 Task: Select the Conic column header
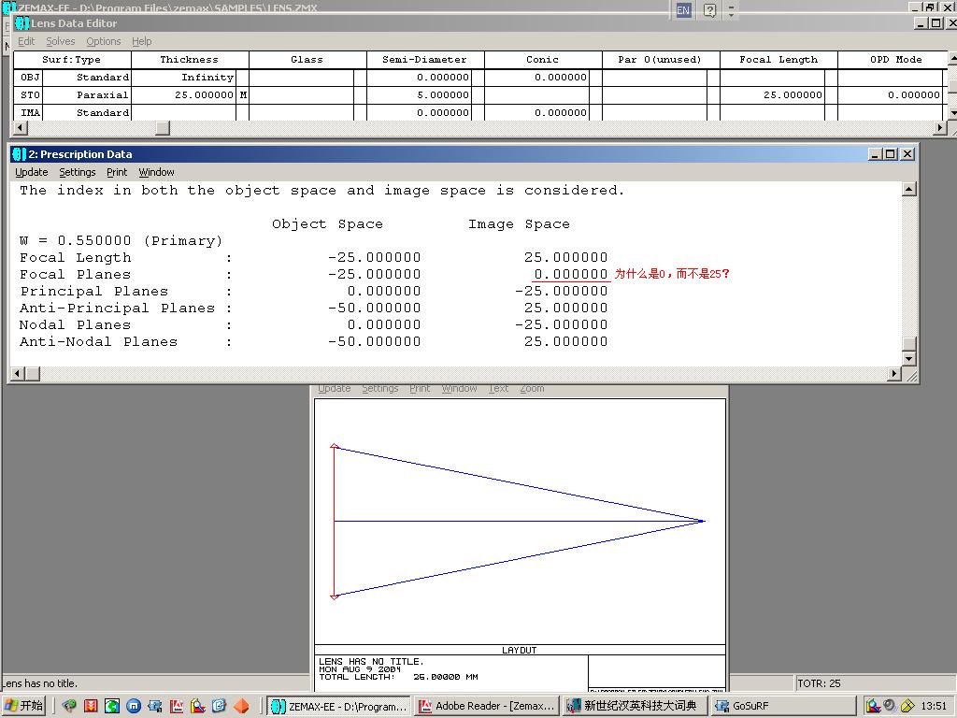543,60
